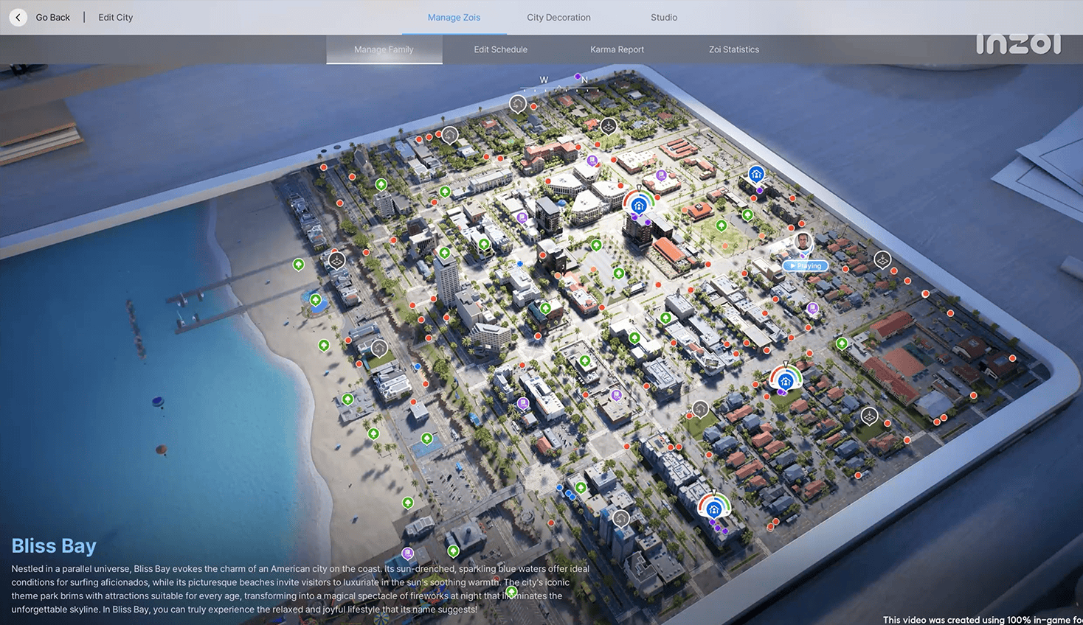Switch to the City Decoration tab
Screen dimensions: 1083x625
tap(558, 17)
